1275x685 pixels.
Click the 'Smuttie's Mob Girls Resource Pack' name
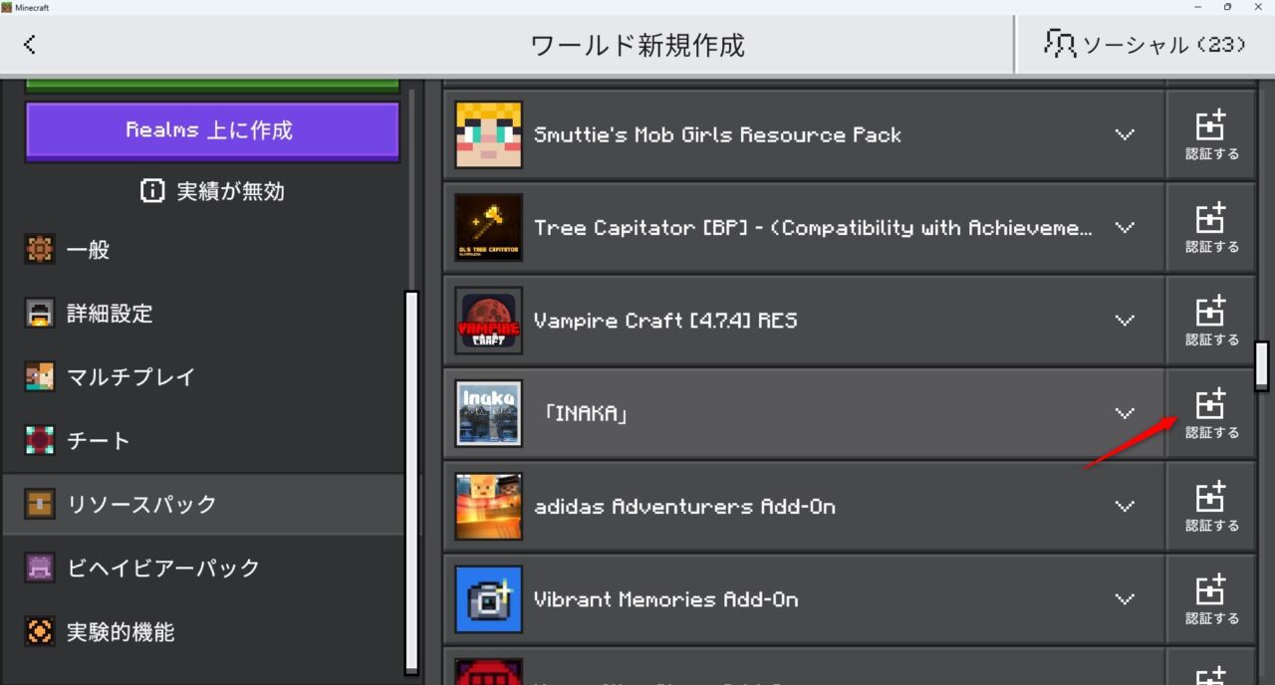point(717,134)
